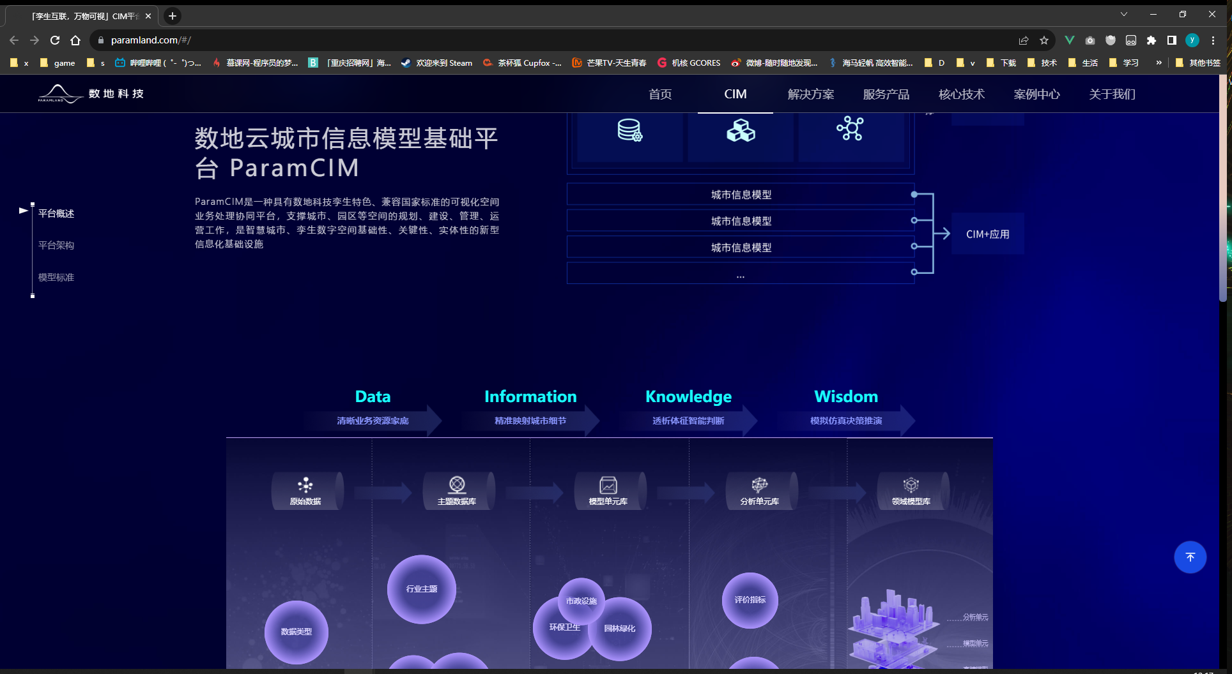Click the 园林绿化 bubble
1232x674 pixels.
coord(620,629)
